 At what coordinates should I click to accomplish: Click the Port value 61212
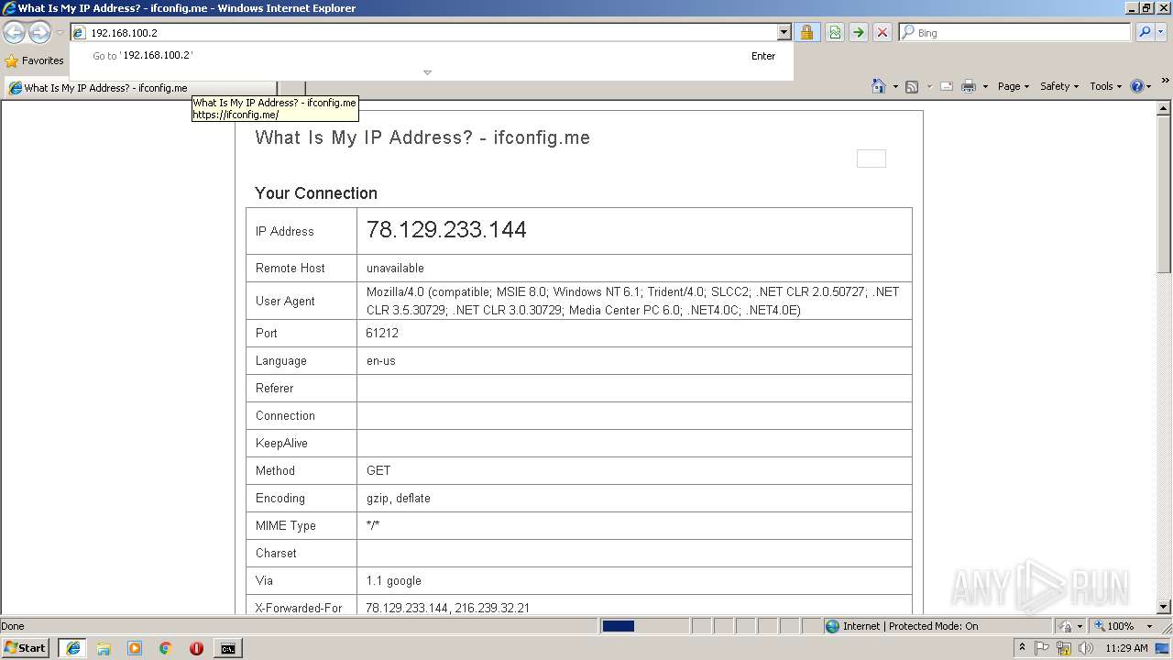(382, 333)
